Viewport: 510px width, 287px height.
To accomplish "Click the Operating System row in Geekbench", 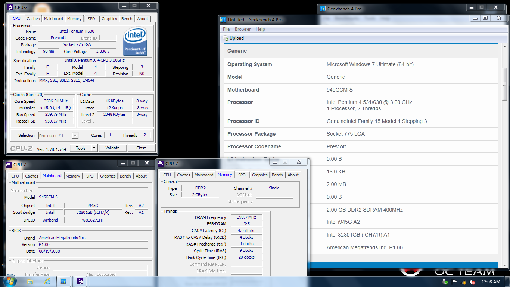I will (361, 64).
